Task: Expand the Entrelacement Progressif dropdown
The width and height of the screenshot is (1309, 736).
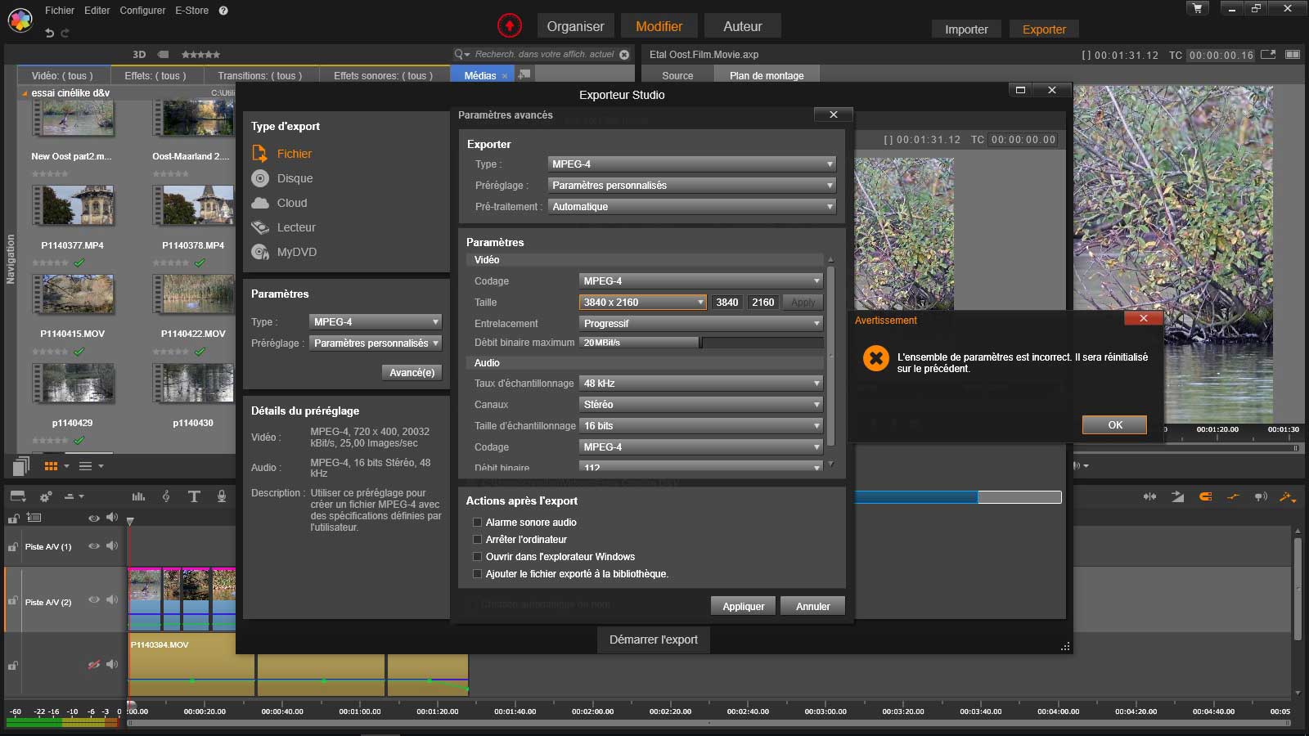Action: (x=700, y=324)
